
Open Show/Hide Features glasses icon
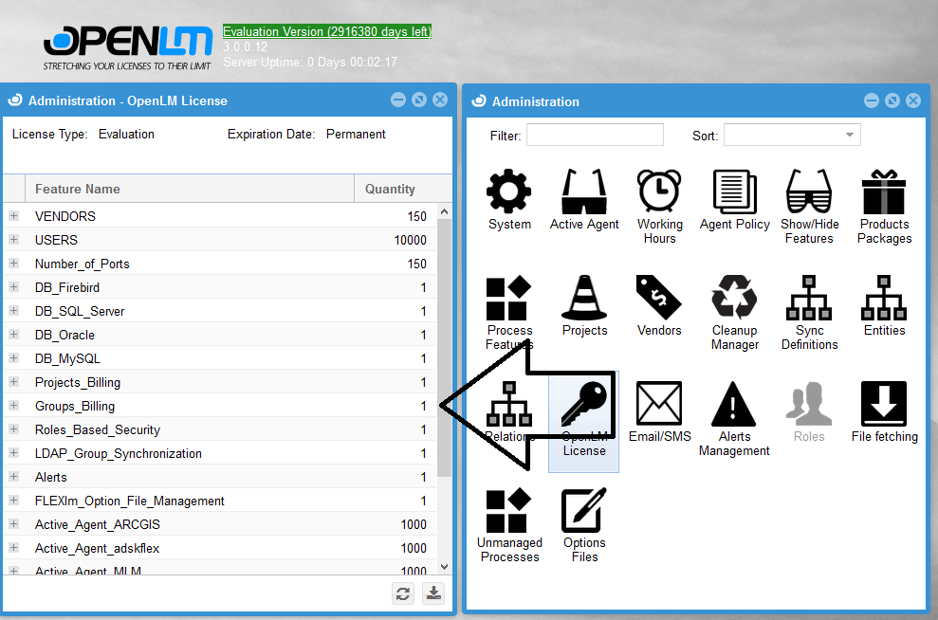click(x=809, y=192)
